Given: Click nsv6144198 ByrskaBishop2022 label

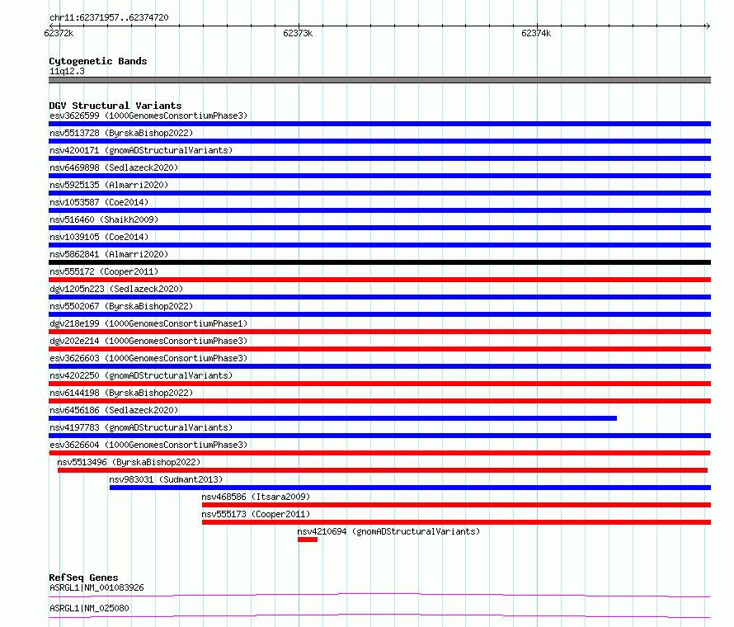Looking at the screenshot, I should (x=120, y=393).
